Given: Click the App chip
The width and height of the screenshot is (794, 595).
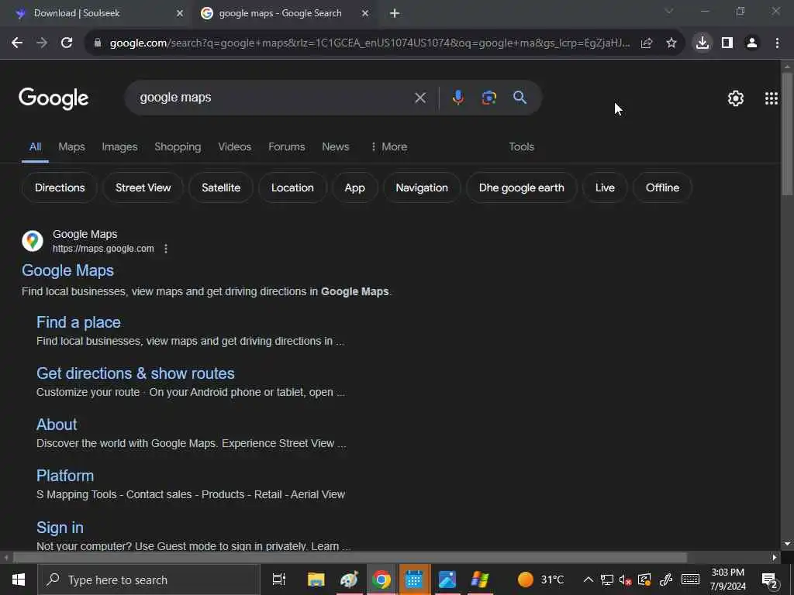Looking at the screenshot, I should (355, 187).
